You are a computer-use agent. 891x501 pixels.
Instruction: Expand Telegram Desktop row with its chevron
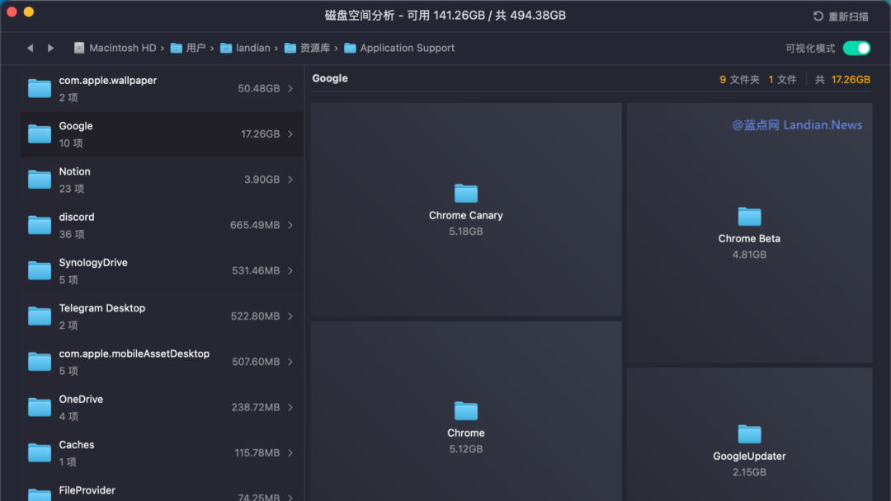click(290, 316)
